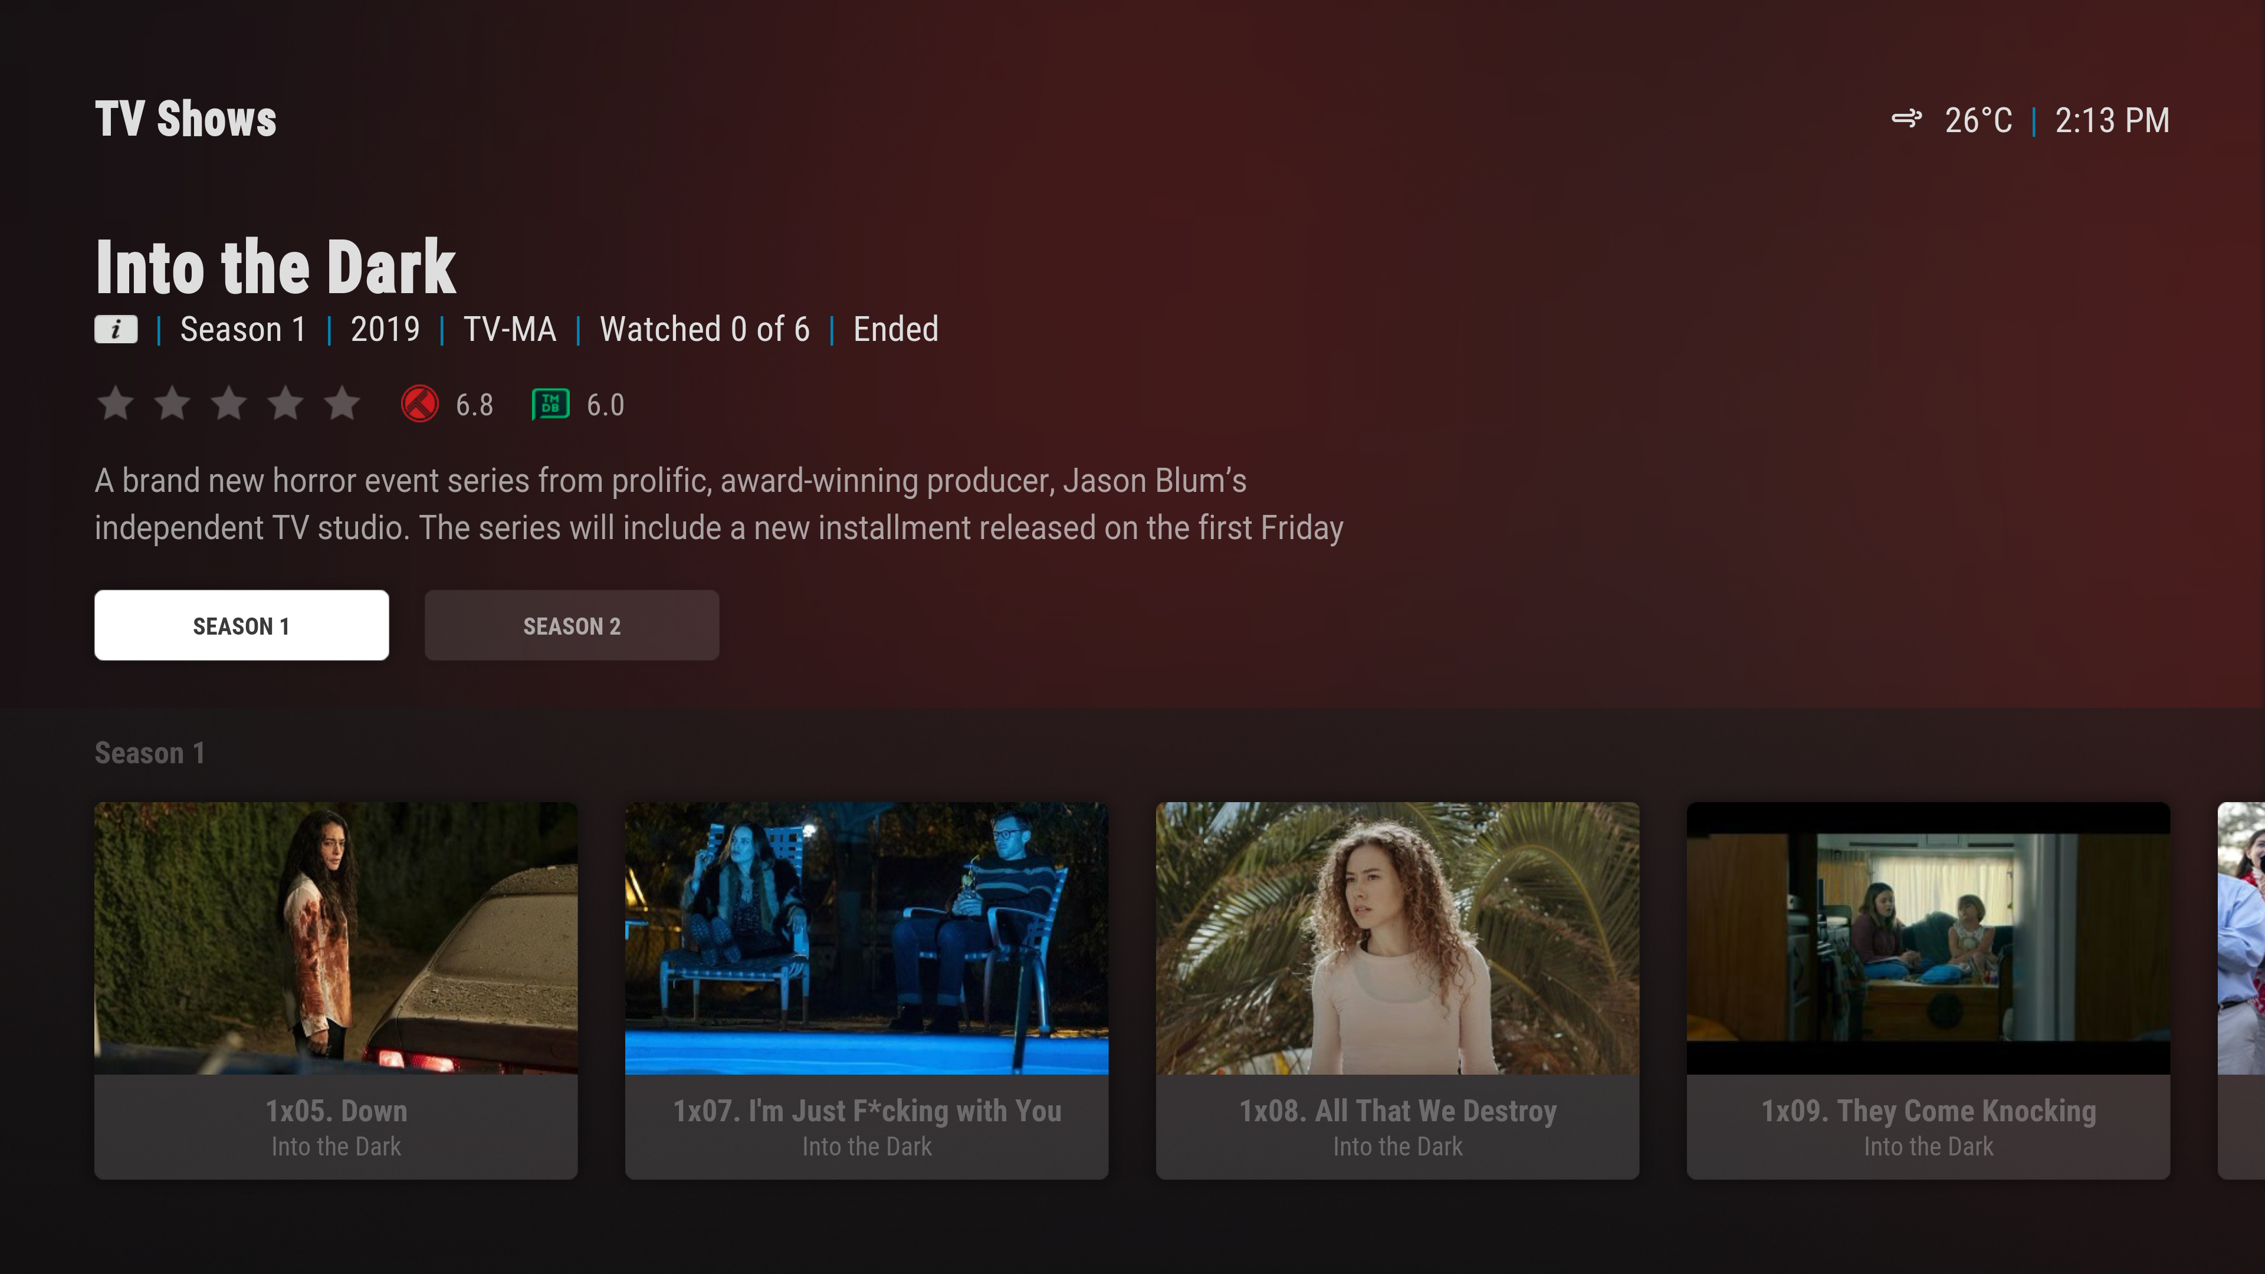Open episode 1x05 Down thumbnail

pos(336,938)
